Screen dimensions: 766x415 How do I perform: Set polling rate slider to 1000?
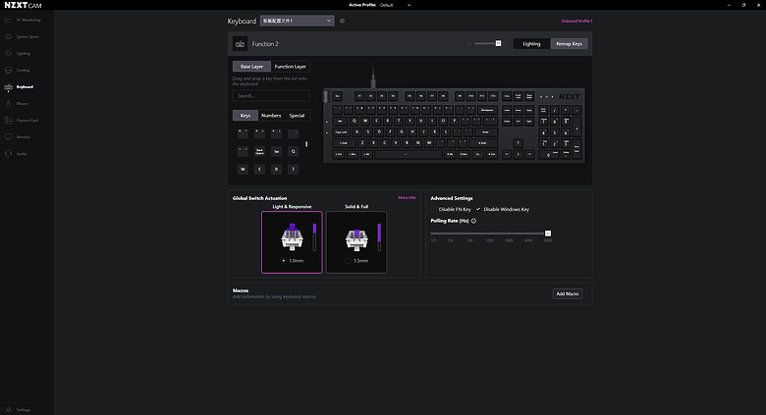[489, 233]
